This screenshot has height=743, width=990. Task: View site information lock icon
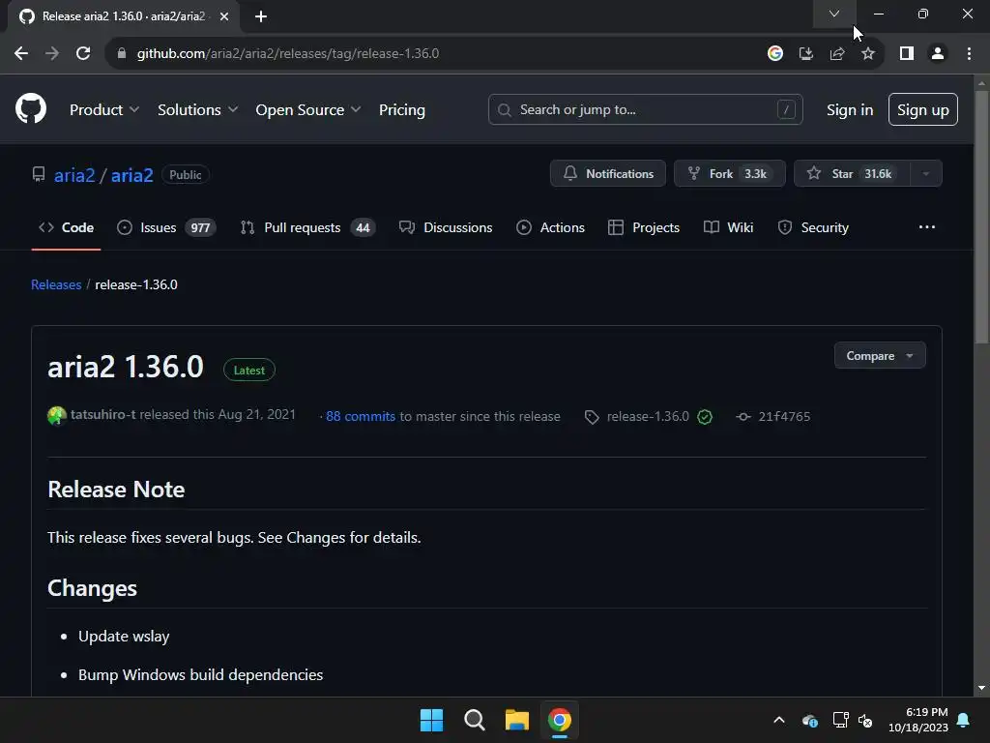pyautogui.click(x=121, y=53)
